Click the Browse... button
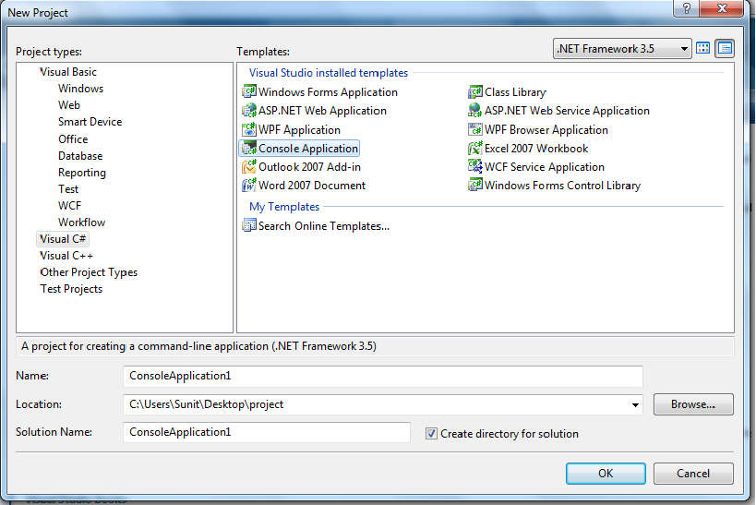The image size is (756, 505). [693, 404]
